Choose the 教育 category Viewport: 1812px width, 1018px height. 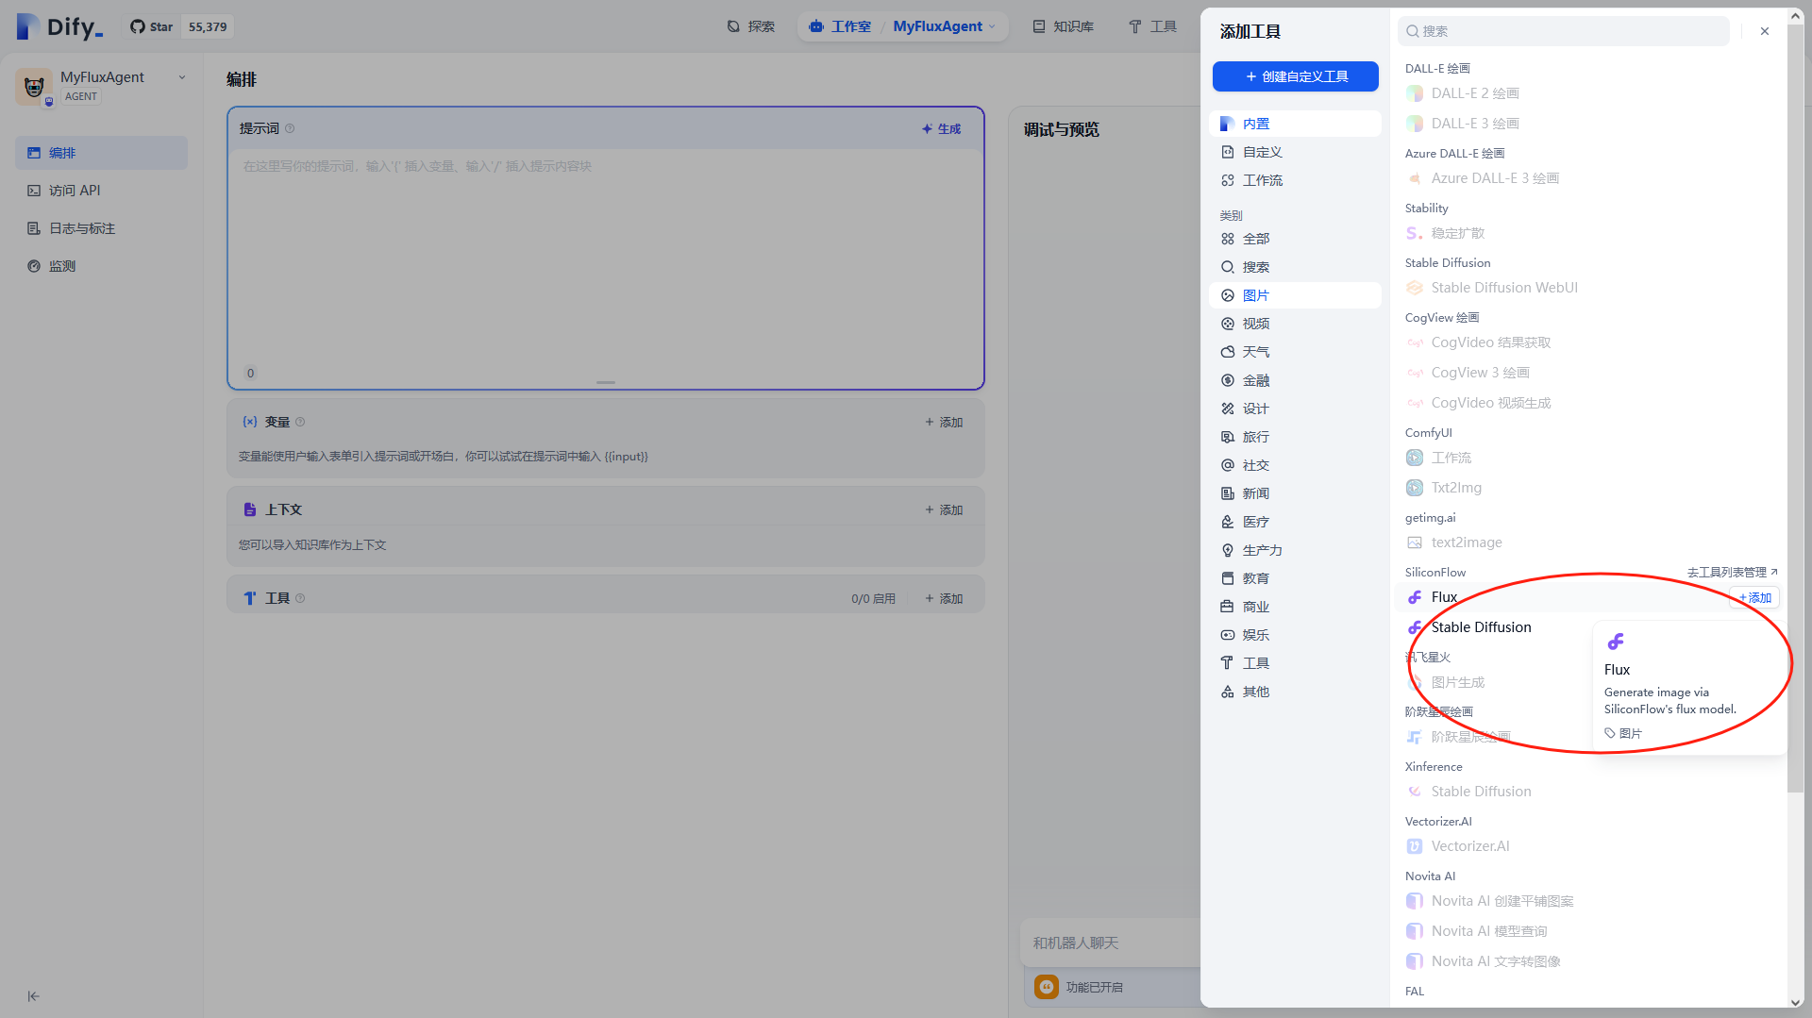click(x=1295, y=578)
